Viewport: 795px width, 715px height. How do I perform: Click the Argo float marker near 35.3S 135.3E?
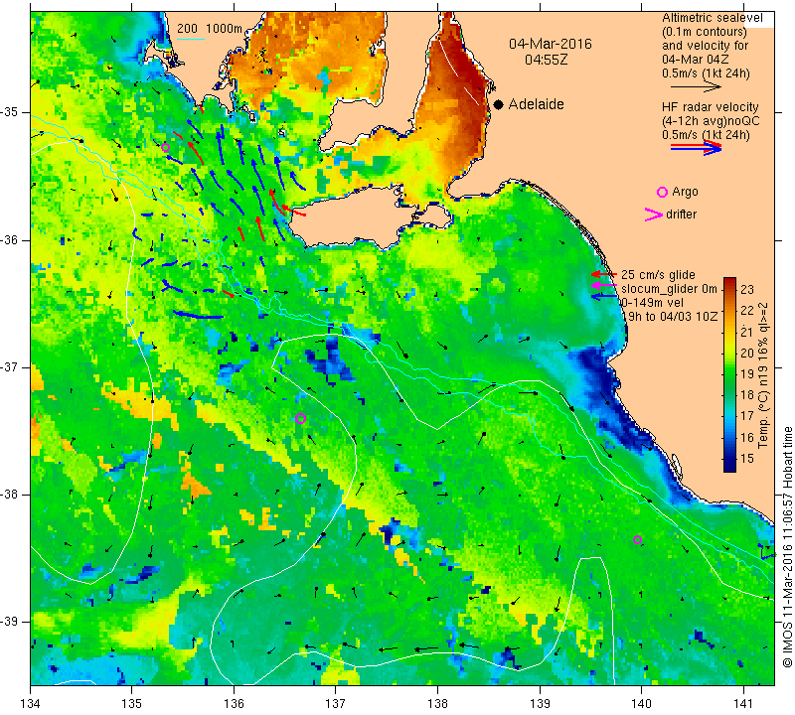click(x=165, y=148)
